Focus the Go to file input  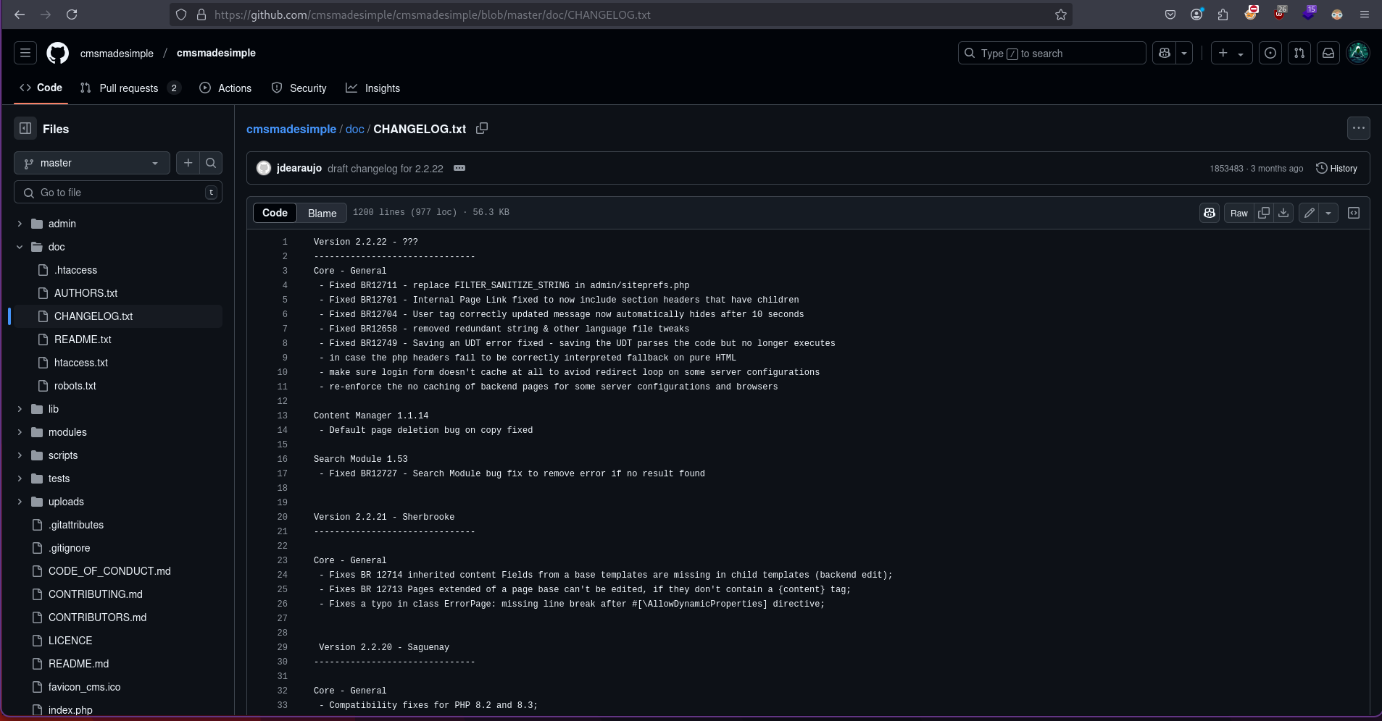pos(118,193)
